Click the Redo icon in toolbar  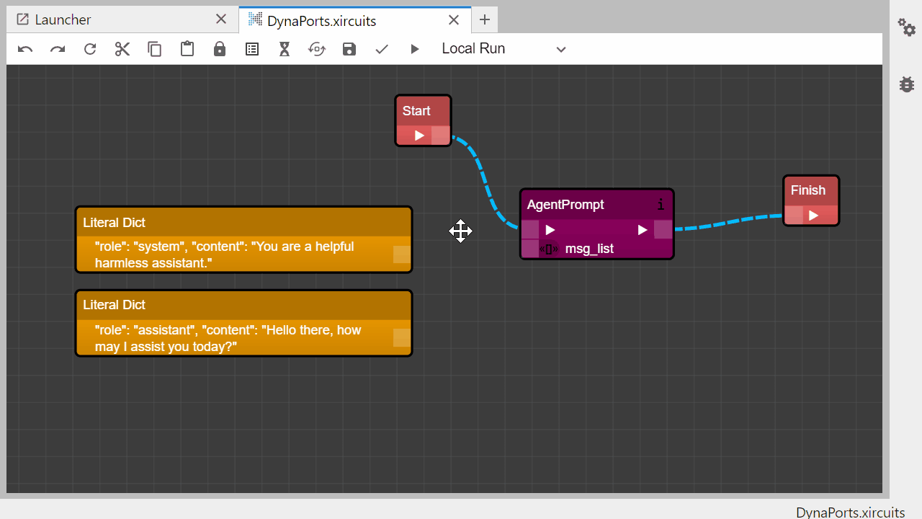(58, 49)
